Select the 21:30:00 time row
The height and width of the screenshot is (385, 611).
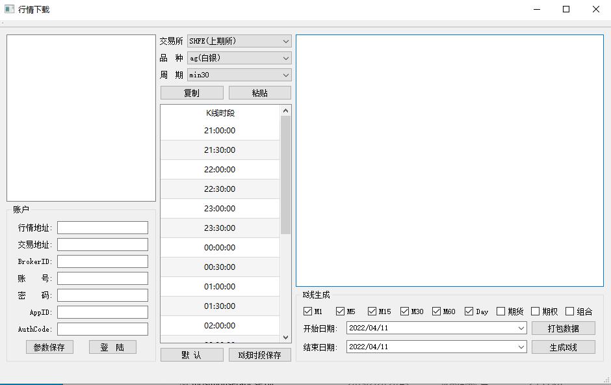click(220, 150)
